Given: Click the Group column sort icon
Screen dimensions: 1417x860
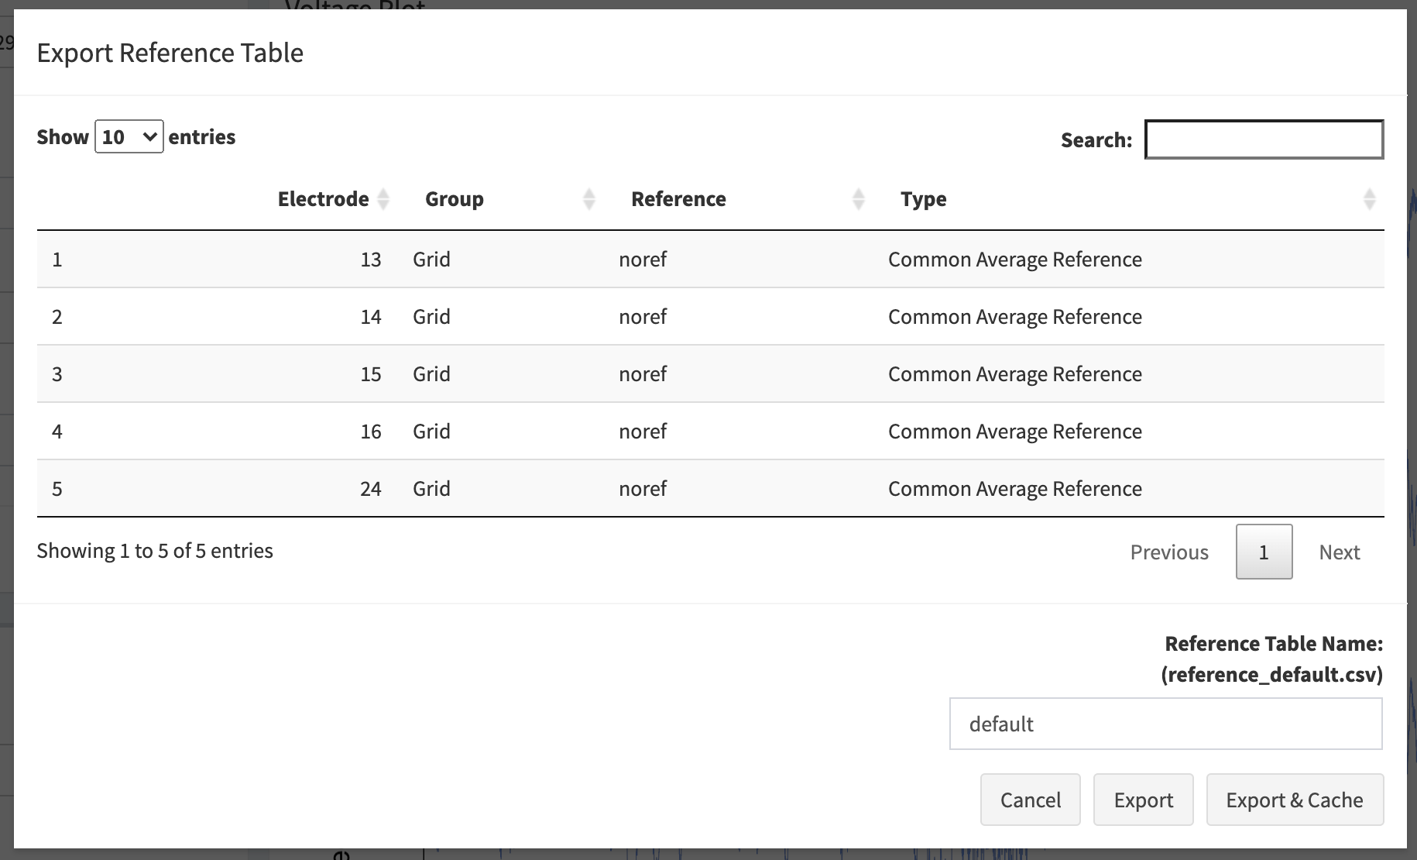Looking at the screenshot, I should (x=588, y=200).
